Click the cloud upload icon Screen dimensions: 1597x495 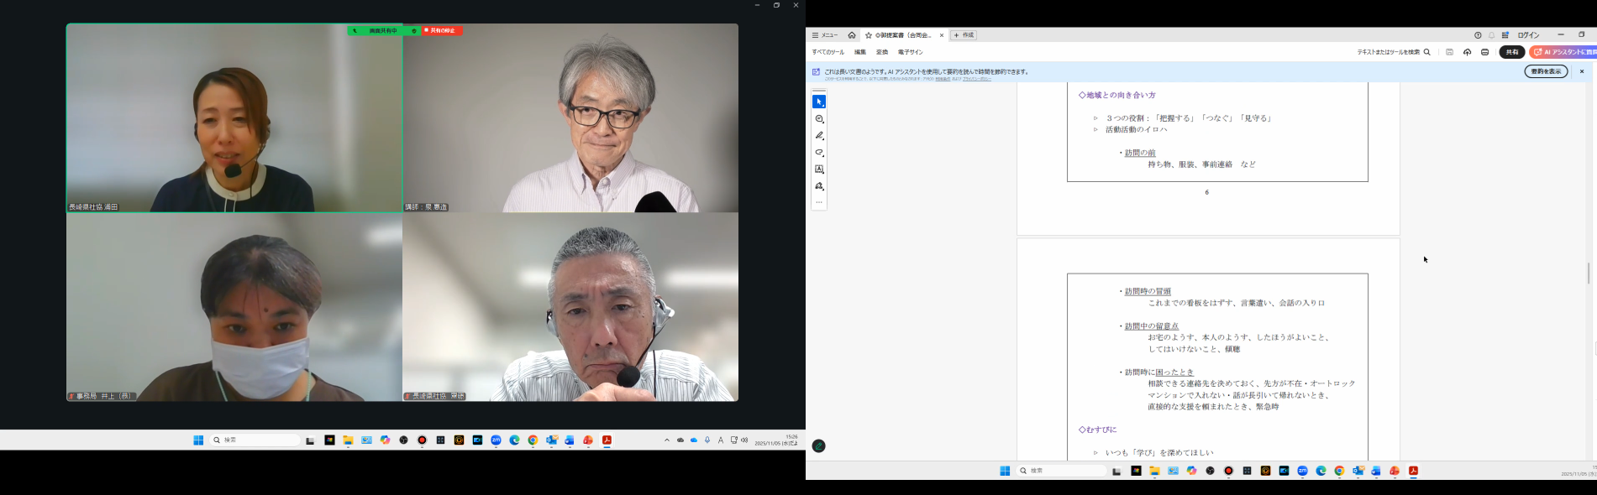tap(1467, 52)
